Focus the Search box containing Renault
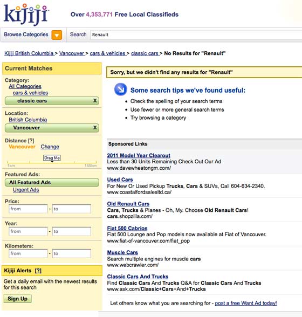302x317 pixels. [x=196, y=35]
